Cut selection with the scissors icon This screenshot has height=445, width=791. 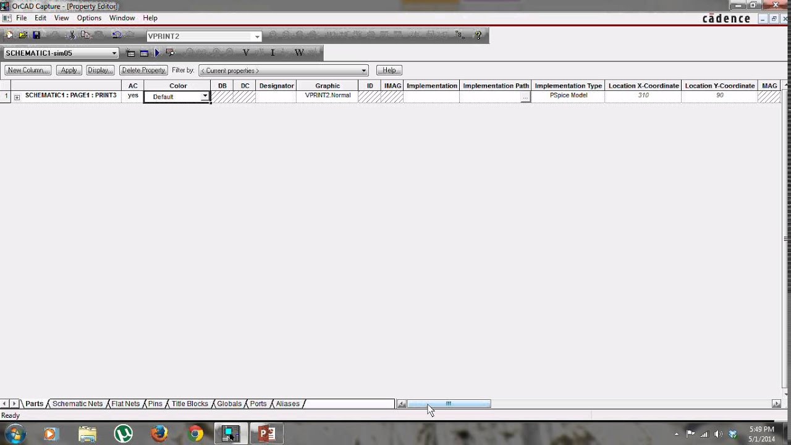pyautogui.click(x=72, y=36)
